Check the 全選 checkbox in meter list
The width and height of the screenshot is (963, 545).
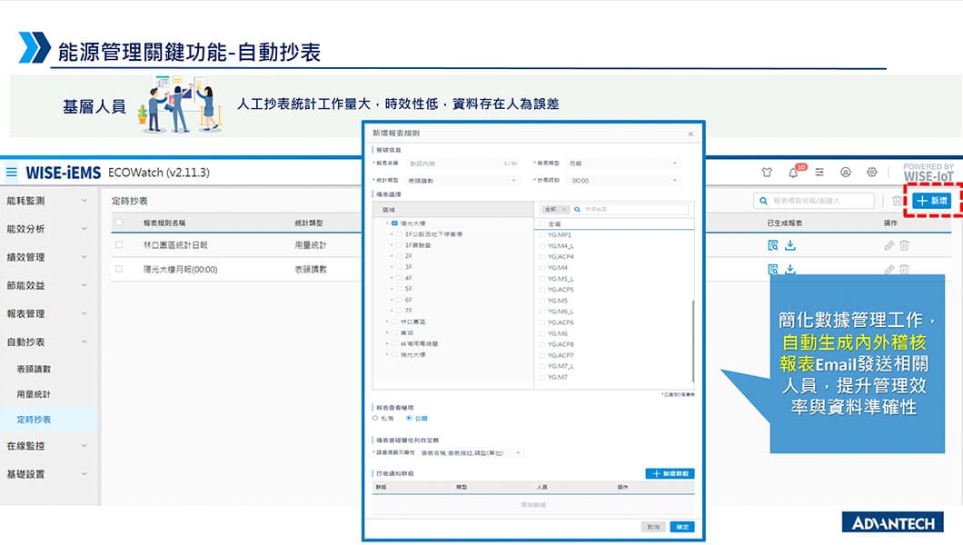click(x=541, y=224)
